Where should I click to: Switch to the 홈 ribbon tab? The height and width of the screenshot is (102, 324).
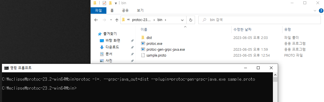(x=112, y=10)
